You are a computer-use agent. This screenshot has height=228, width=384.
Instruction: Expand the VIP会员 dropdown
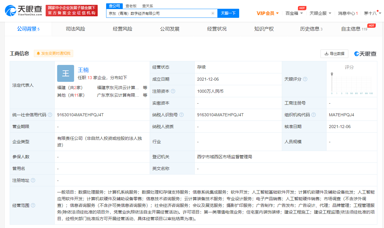click(267, 13)
